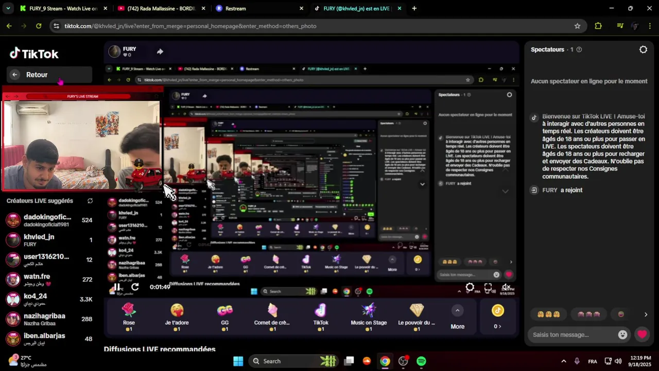The image size is (659, 371).
Task: Open a new browser tab
Action: (x=414, y=8)
